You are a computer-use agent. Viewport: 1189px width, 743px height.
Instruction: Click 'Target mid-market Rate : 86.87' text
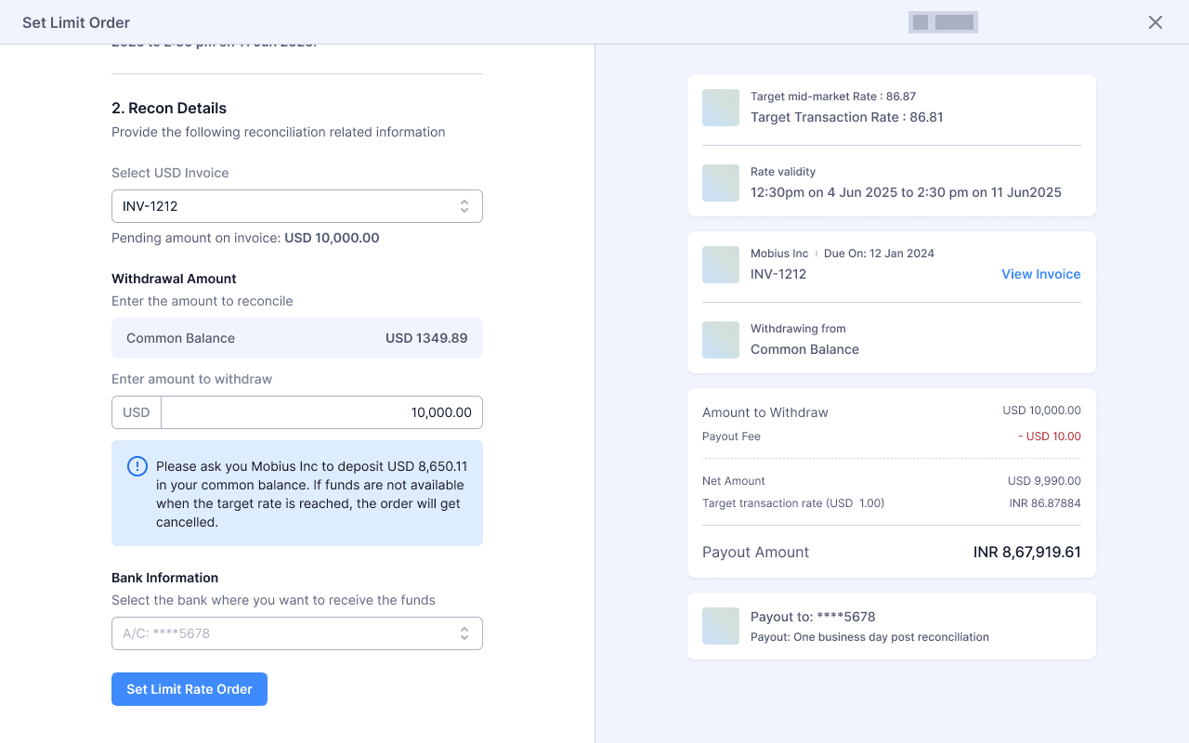pyautogui.click(x=833, y=97)
